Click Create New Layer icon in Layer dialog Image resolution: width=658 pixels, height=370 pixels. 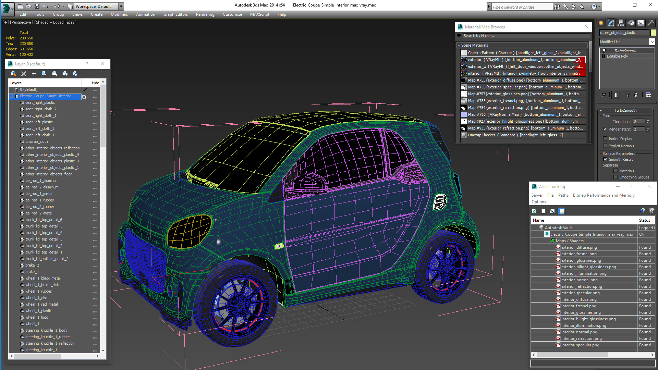[x=13, y=74]
